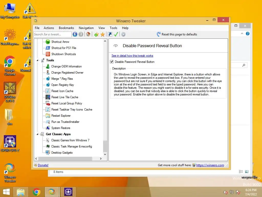Image resolution: width=262 pixels, height=197 pixels.
Task: Visit the https://winaero.com link
Action: click(x=210, y=165)
